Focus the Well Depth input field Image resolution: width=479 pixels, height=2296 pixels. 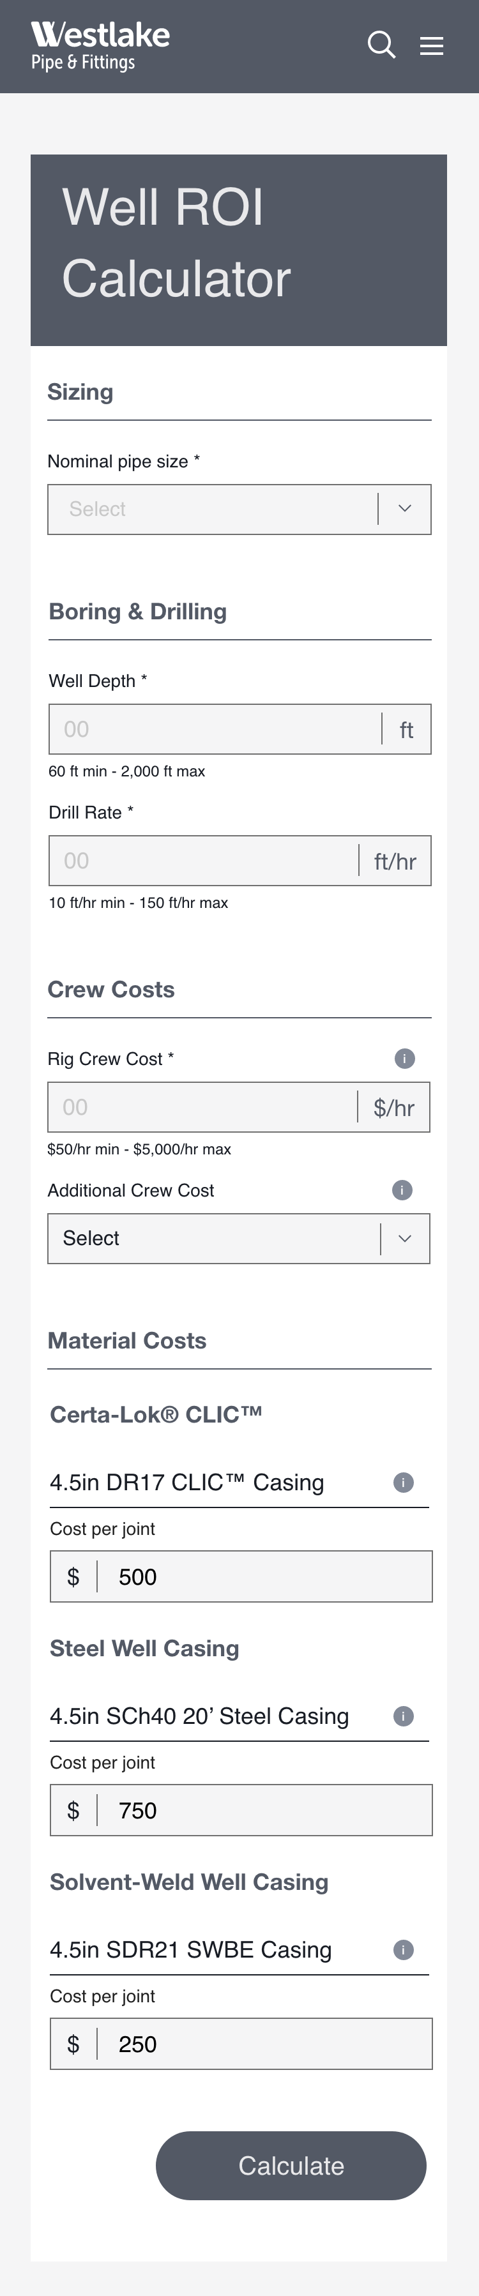click(214, 729)
